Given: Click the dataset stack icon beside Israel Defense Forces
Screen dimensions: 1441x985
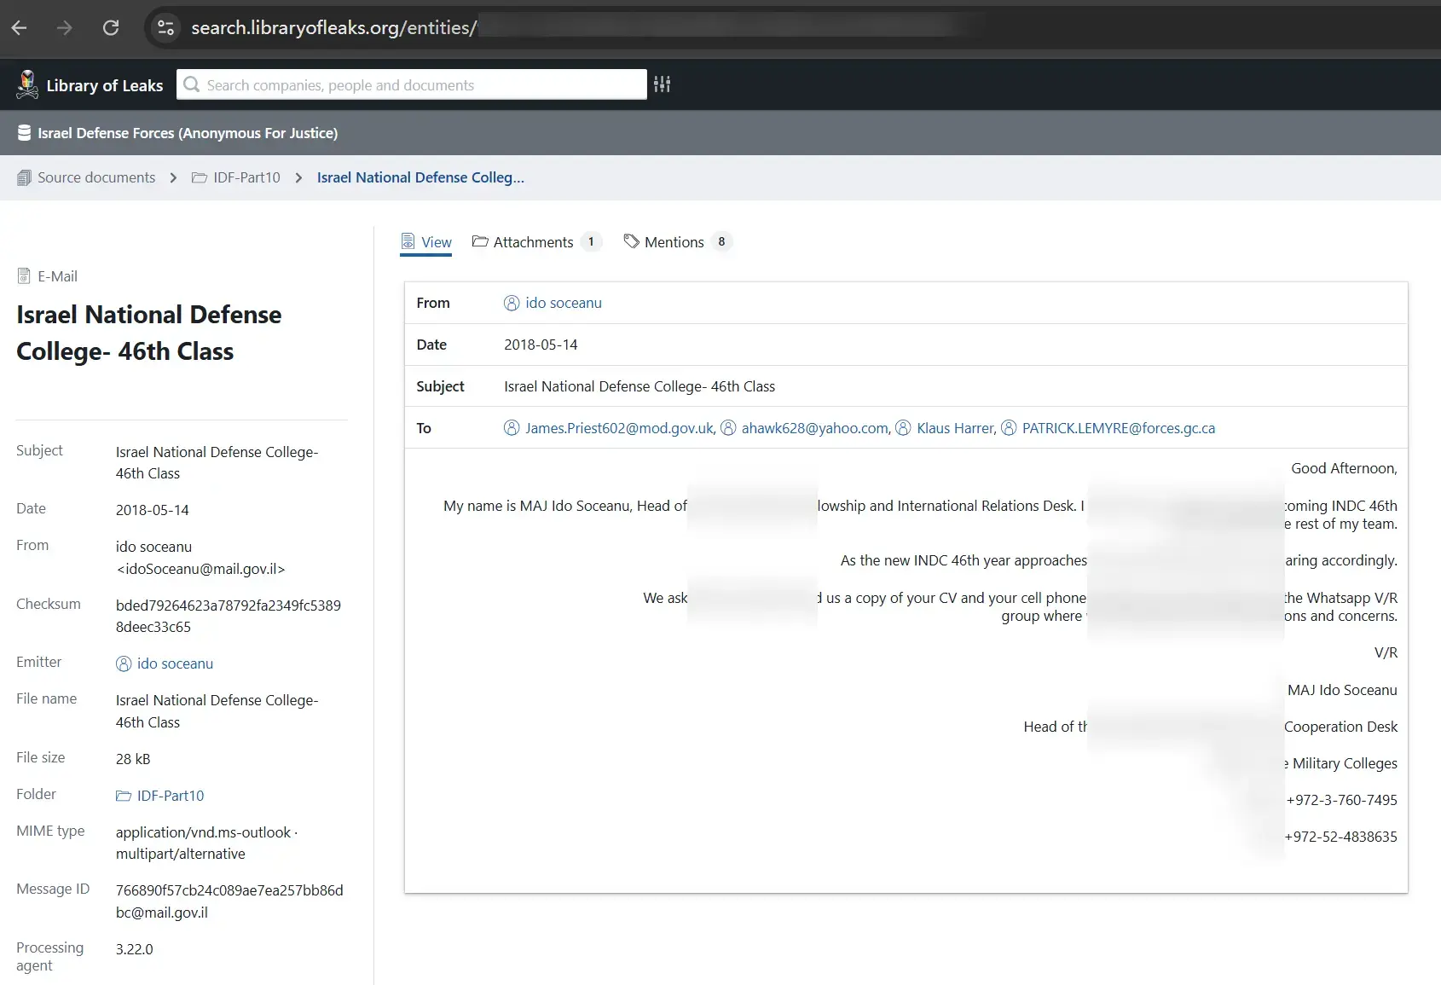Looking at the screenshot, I should (x=25, y=133).
